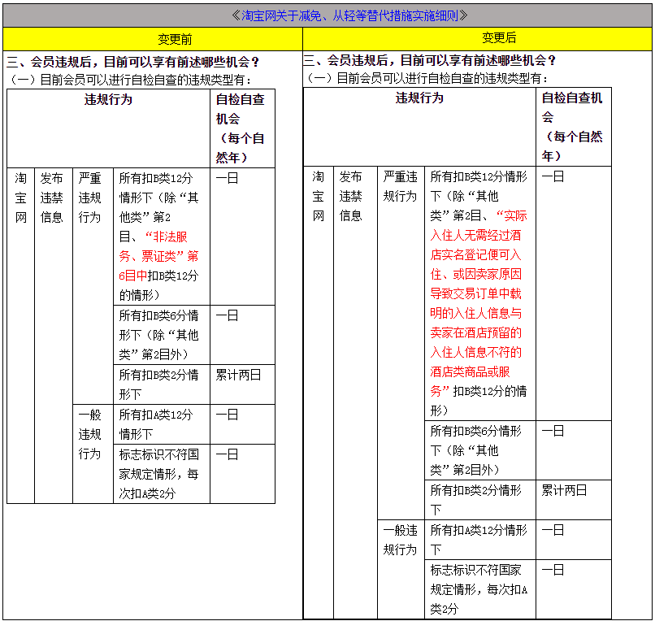
Task: Click 标志标识不符国家规定情形 cell in 变更后 table
Action: 480,588
